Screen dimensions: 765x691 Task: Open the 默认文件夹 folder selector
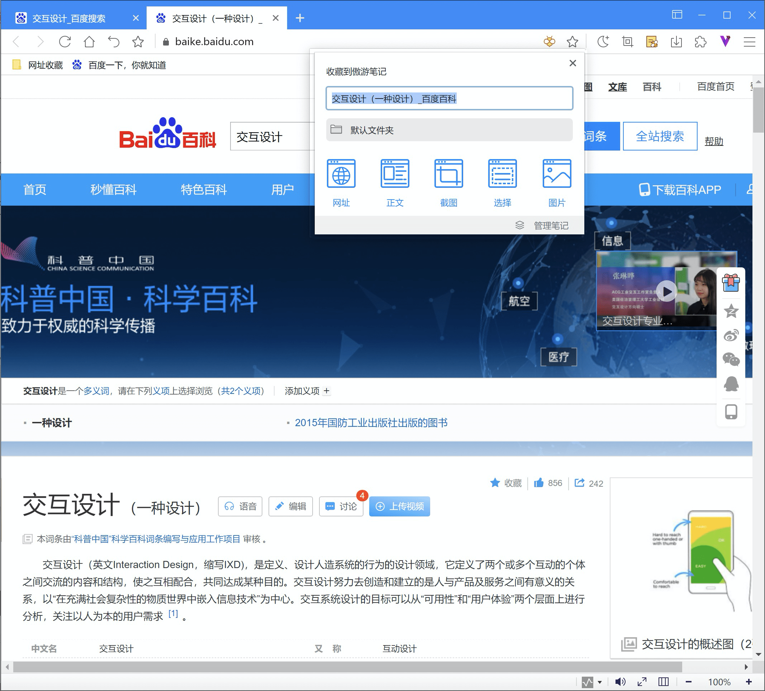(x=449, y=130)
